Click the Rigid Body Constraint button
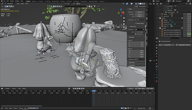The height and width of the screenshot is (110, 192). (183, 45)
